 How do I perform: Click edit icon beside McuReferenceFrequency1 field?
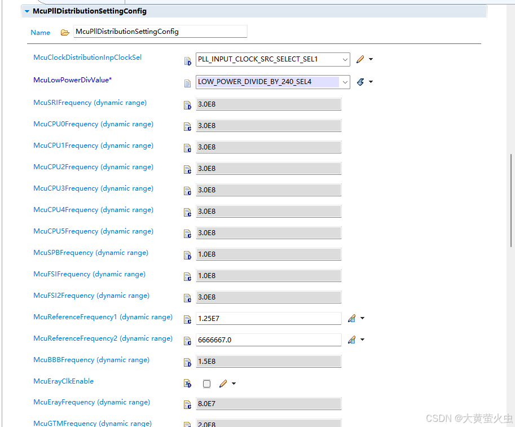tap(352, 318)
